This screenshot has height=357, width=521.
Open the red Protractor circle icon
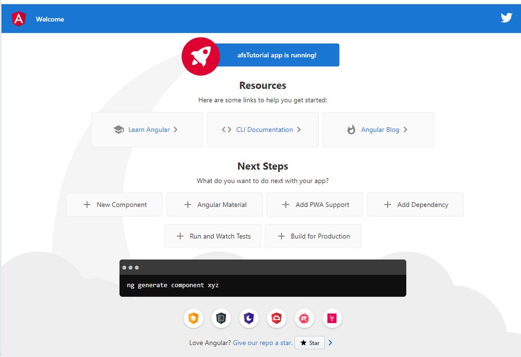(277, 318)
